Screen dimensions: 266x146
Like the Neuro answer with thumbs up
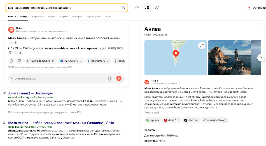click(x=11, y=61)
